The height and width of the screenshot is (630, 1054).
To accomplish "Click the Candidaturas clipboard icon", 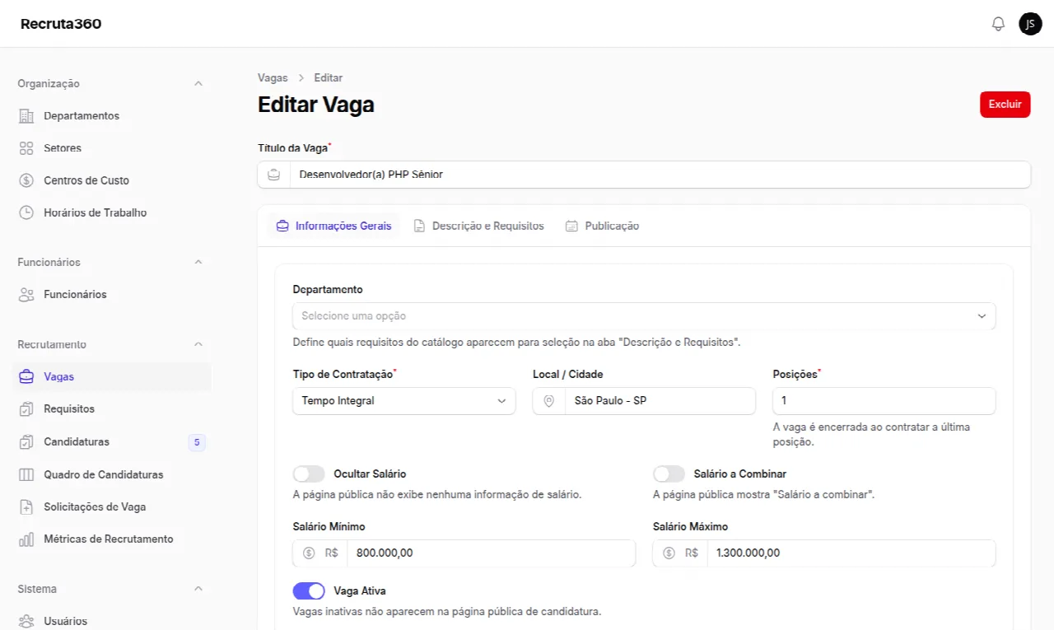I will coord(26,442).
